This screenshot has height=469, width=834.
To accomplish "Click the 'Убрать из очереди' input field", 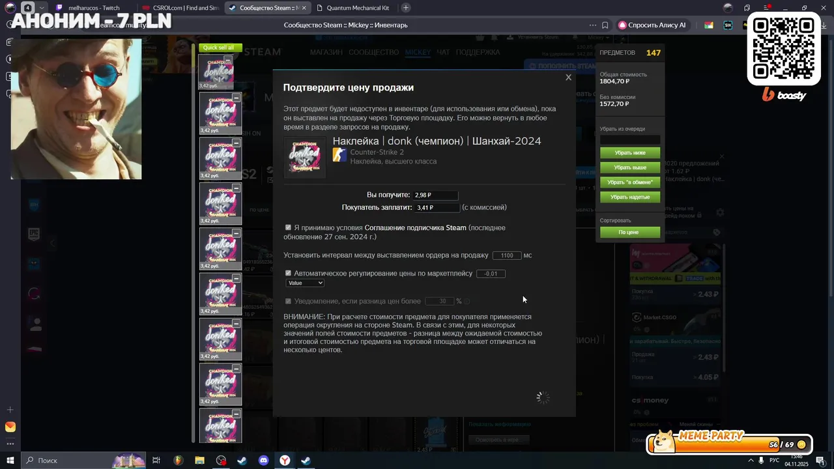I will (630, 139).
